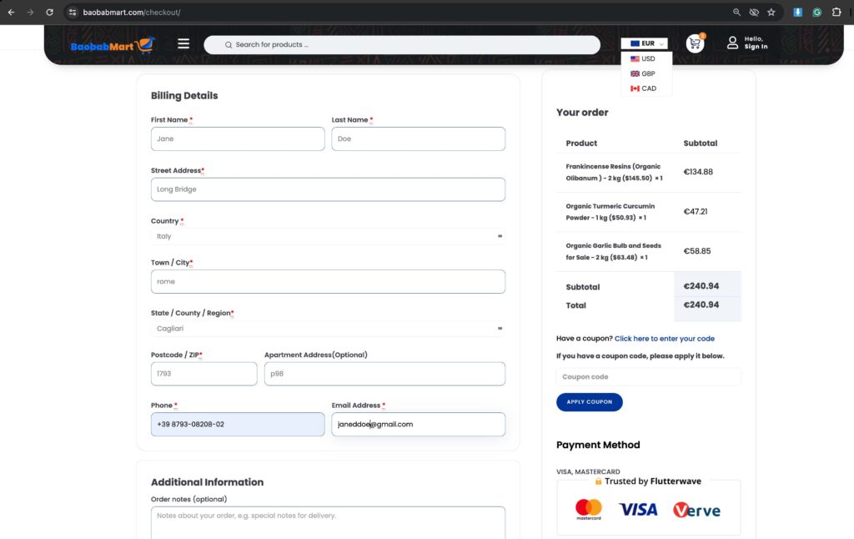Open the shopping cart icon
The width and height of the screenshot is (854, 539).
695,43
